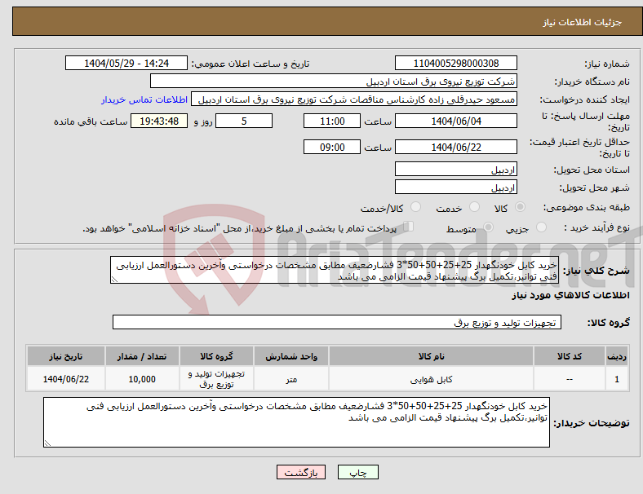The width and height of the screenshot is (643, 494).
Task: Click buyer organization name field
Action: [334, 81]
